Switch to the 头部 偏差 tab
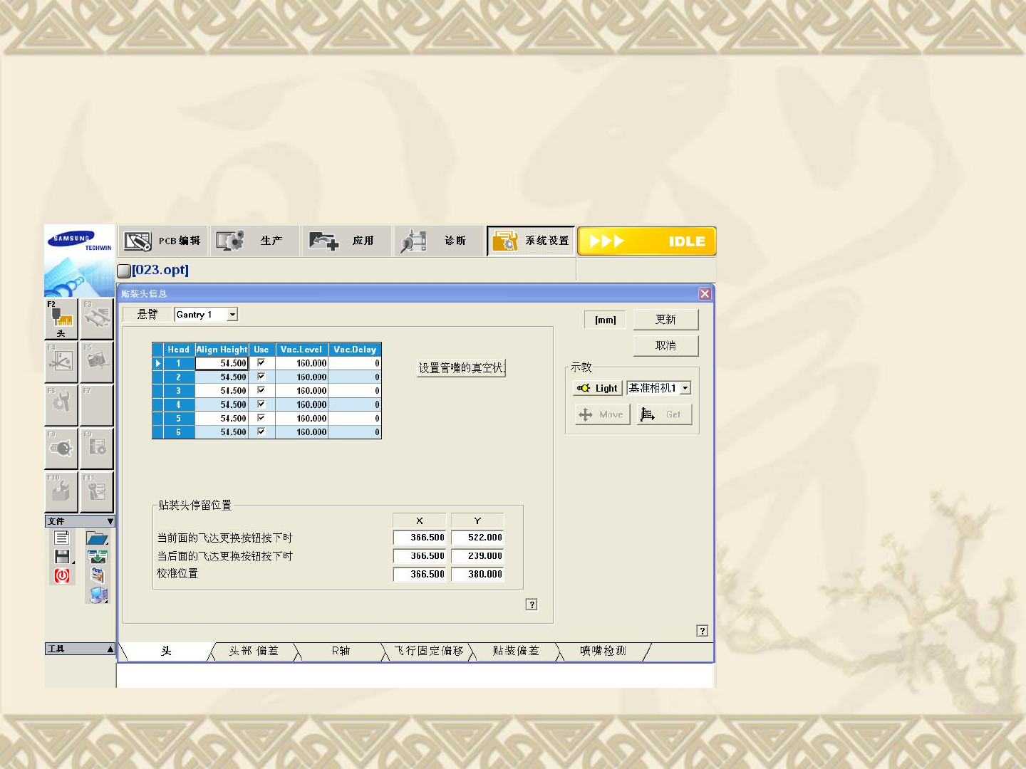The width and height of the screenshot is (1026, 769). pyautogui.click(x=254, y=652)
